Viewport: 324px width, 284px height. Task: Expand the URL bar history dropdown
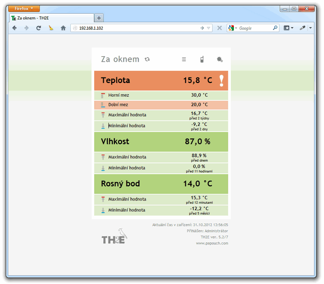click(x=209, y=28)
